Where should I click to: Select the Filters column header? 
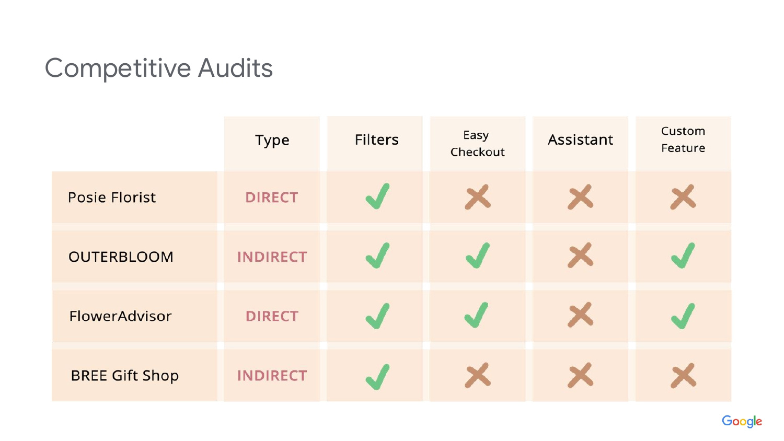coord(376,140)
